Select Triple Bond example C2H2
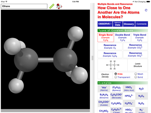This screenshot has width=151, height=113. coord(140,37)
